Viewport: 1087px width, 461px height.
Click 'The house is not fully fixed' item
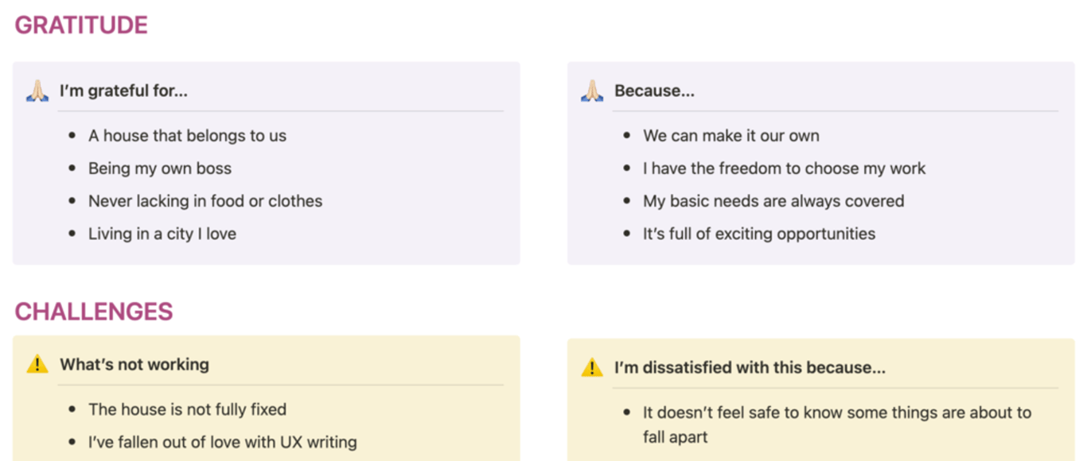click(187, 409)
